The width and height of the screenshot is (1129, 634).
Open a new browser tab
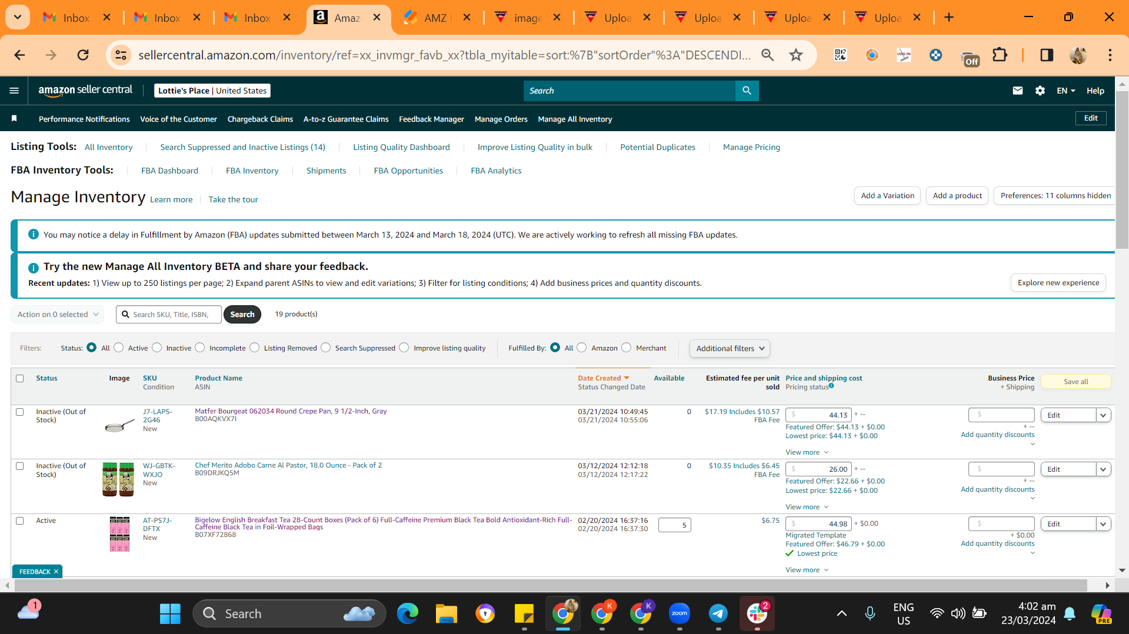(949, 18)
